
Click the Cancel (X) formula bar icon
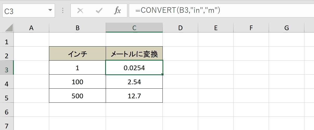80,11
